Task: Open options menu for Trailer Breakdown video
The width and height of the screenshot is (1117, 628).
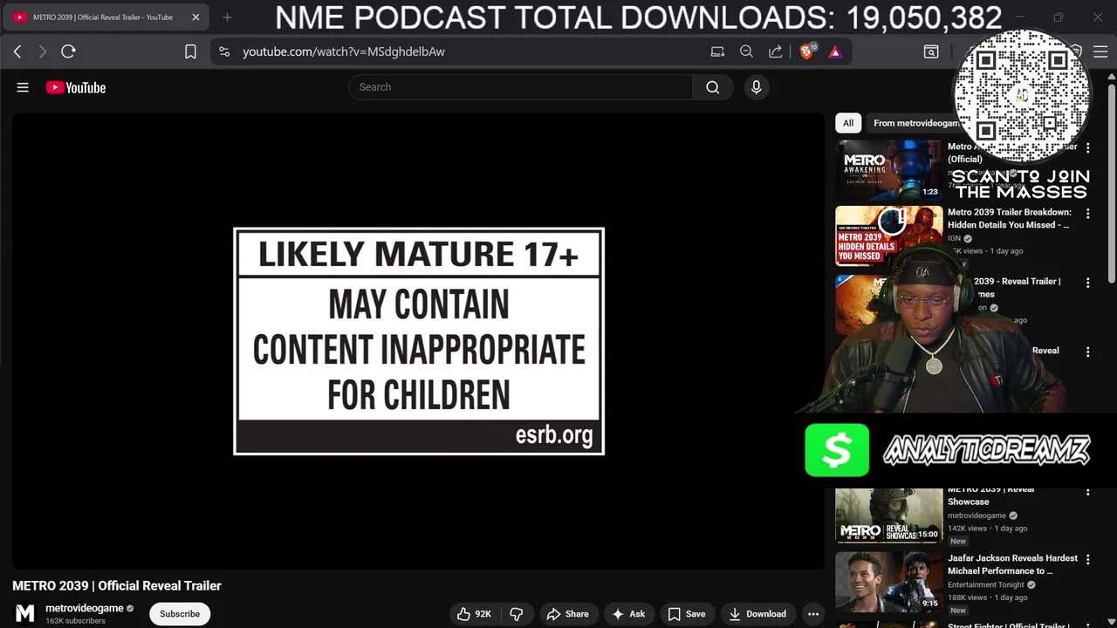Action: [1087, 214]
